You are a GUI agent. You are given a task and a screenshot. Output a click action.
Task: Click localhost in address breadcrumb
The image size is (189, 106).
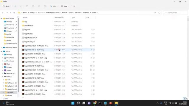point(86,13)
